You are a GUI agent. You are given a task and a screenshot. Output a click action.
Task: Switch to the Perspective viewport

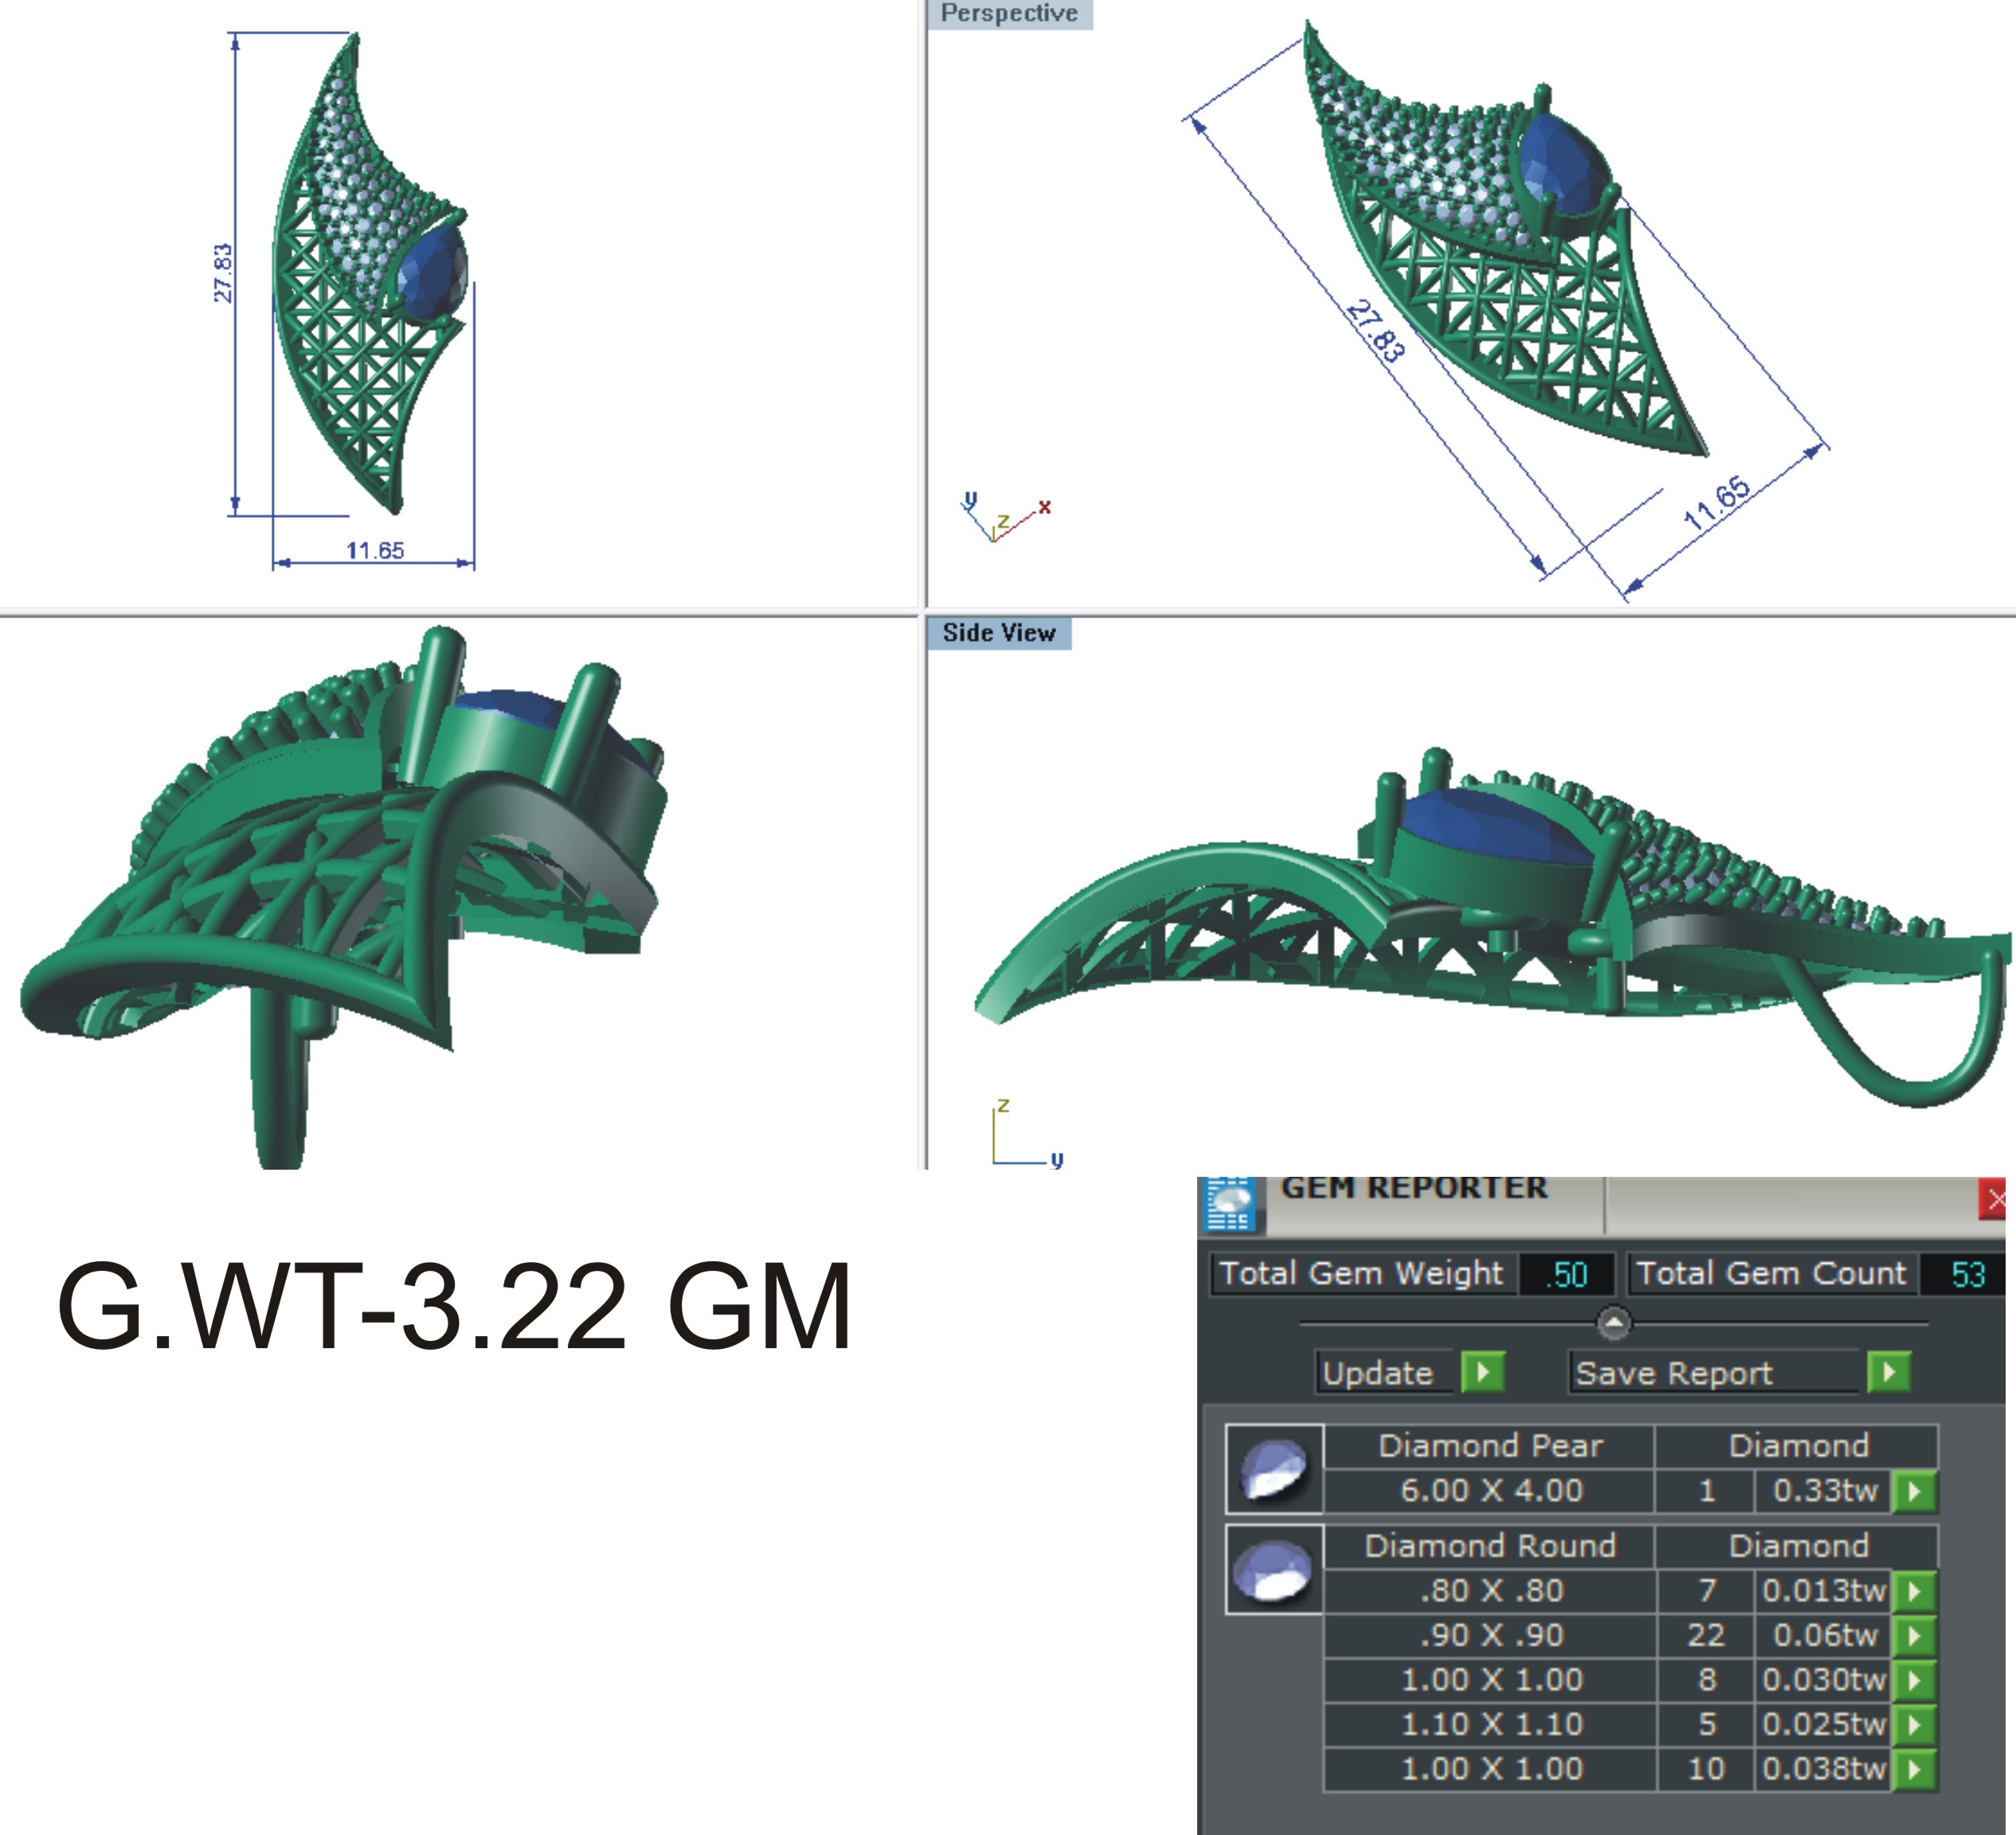pos(1010,14)
